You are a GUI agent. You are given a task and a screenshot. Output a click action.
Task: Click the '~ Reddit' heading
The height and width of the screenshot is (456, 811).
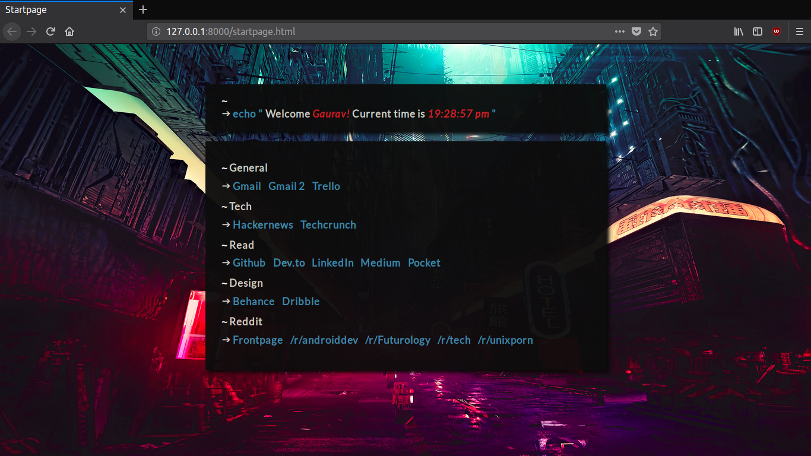pos(242,322)
